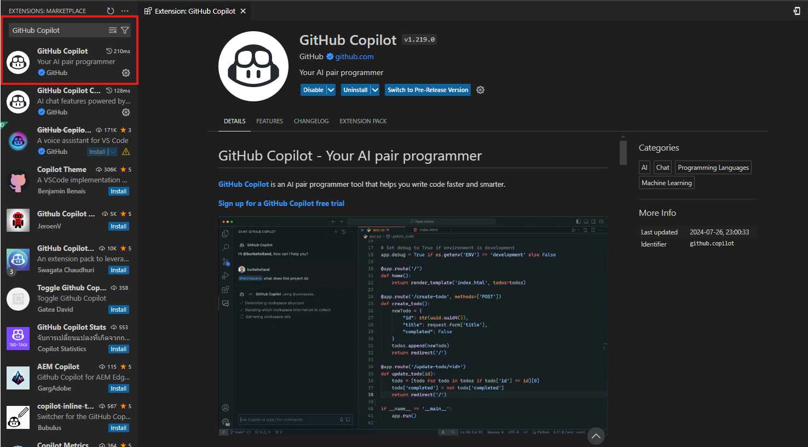Clear extensions search results icon
The image size is (808, 447).
coord(113,31)
